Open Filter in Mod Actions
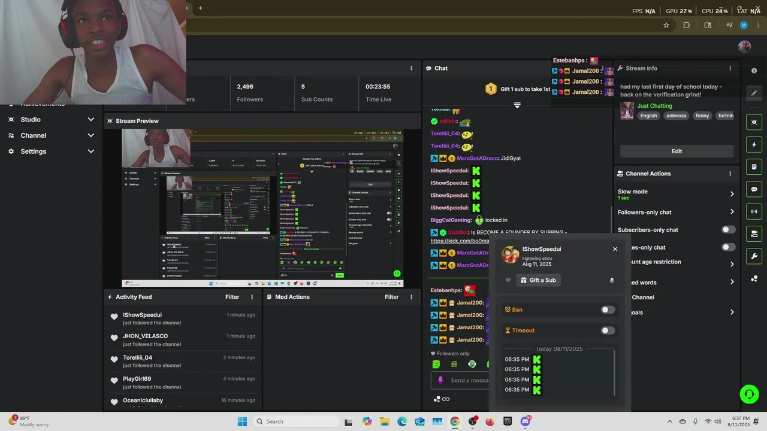767x431 pixels. point(392,297)
